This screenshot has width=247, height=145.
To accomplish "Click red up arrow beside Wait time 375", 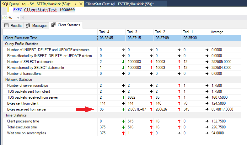I will (x=123, y=133).
